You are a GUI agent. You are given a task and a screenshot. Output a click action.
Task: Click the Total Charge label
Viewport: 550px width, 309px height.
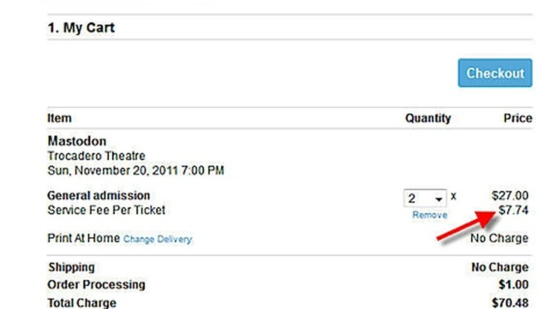(82, 303)
